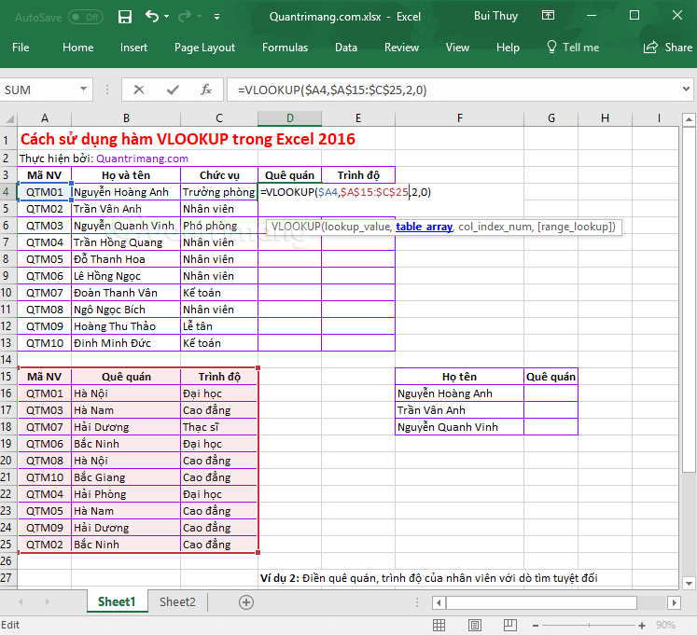This screenshot has height=635, width=697.
Task: Click the Sheet1 tab
Action: coord(117,601)
